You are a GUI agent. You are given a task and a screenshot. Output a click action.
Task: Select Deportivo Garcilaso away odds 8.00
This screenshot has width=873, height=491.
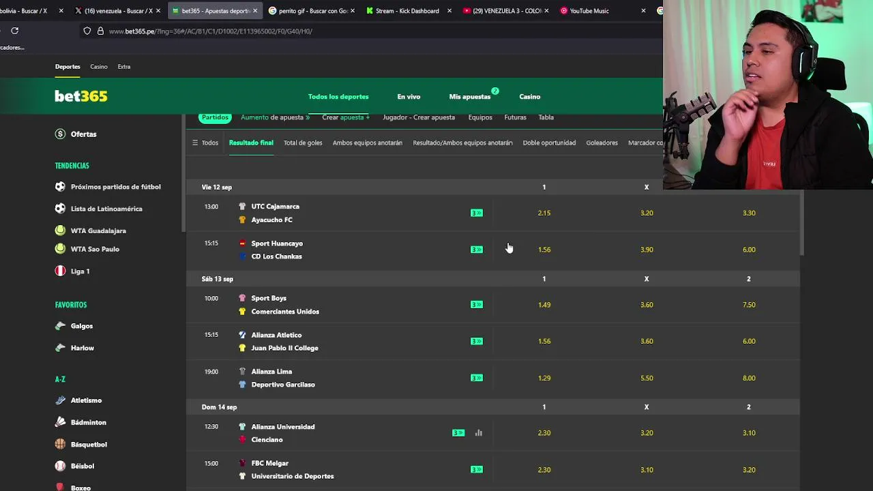pos(749,378)
